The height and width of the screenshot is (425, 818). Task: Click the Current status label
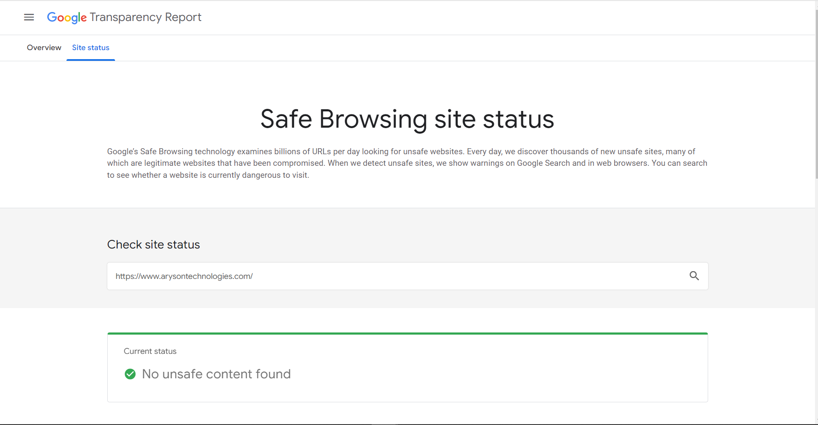tap(150, 351)
